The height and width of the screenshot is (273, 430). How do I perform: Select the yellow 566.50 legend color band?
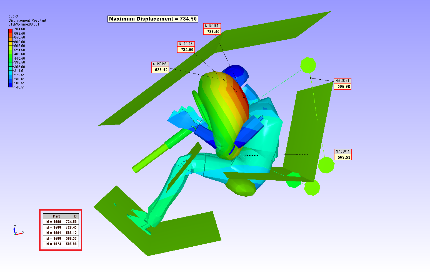[x=11, y=44]
